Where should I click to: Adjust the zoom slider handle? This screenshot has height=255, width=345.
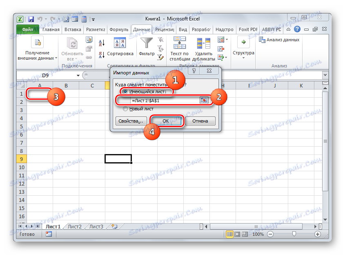(x=294, y=234)
